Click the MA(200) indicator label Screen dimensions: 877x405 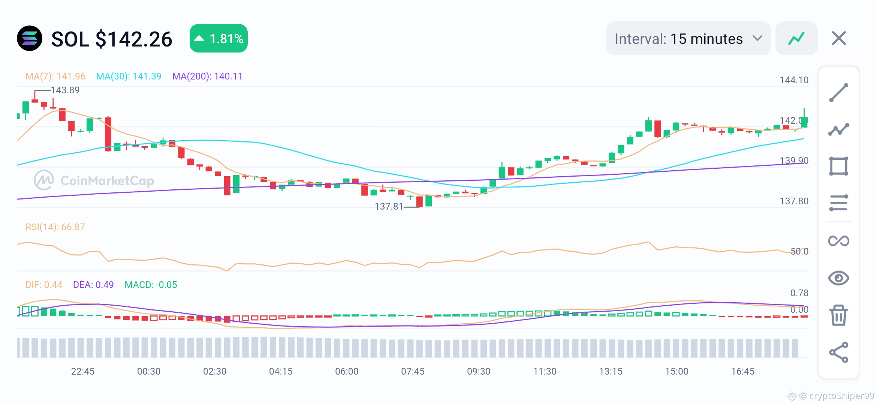[x=207, y=76]
